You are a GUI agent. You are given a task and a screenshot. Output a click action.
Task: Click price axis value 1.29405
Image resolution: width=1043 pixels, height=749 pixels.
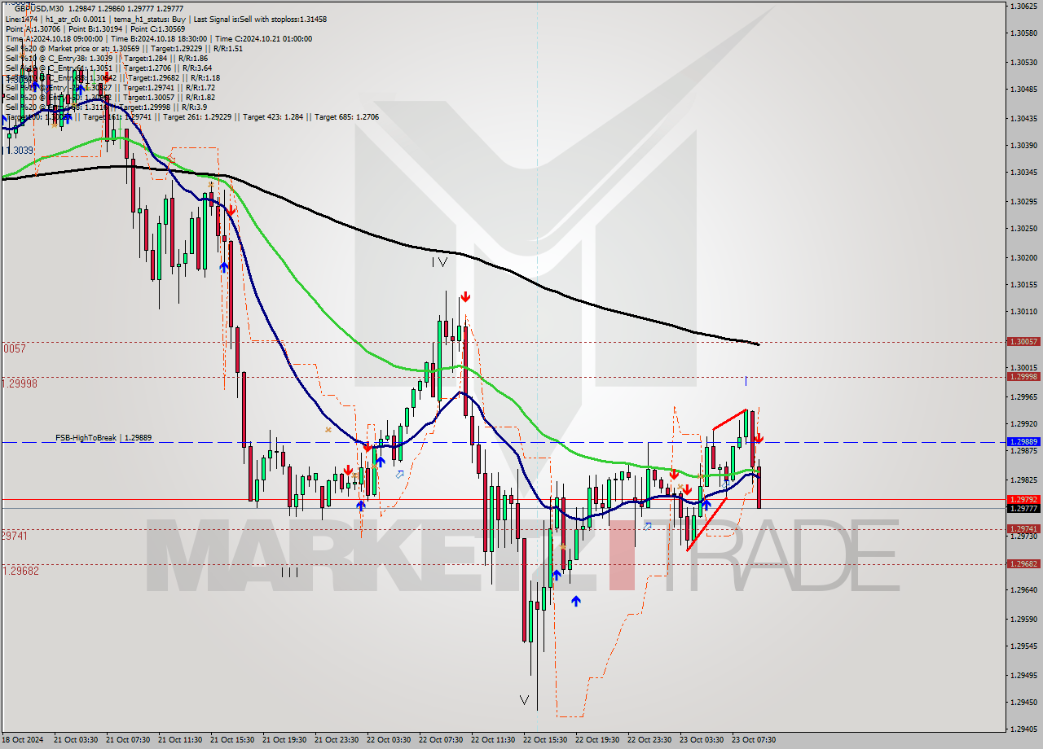[x=1023, y=729]
